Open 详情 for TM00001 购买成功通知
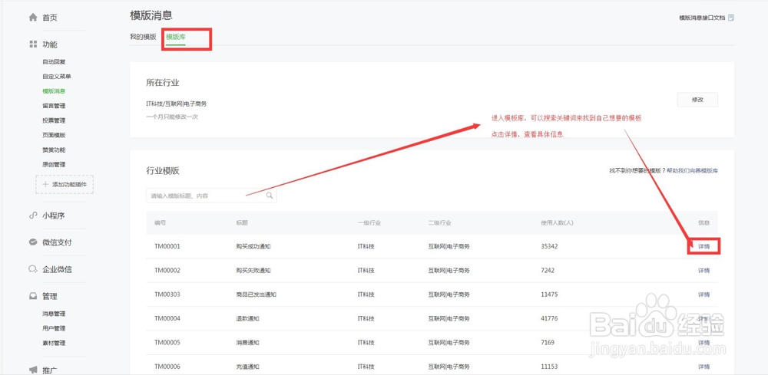 [x=703, y=246]
